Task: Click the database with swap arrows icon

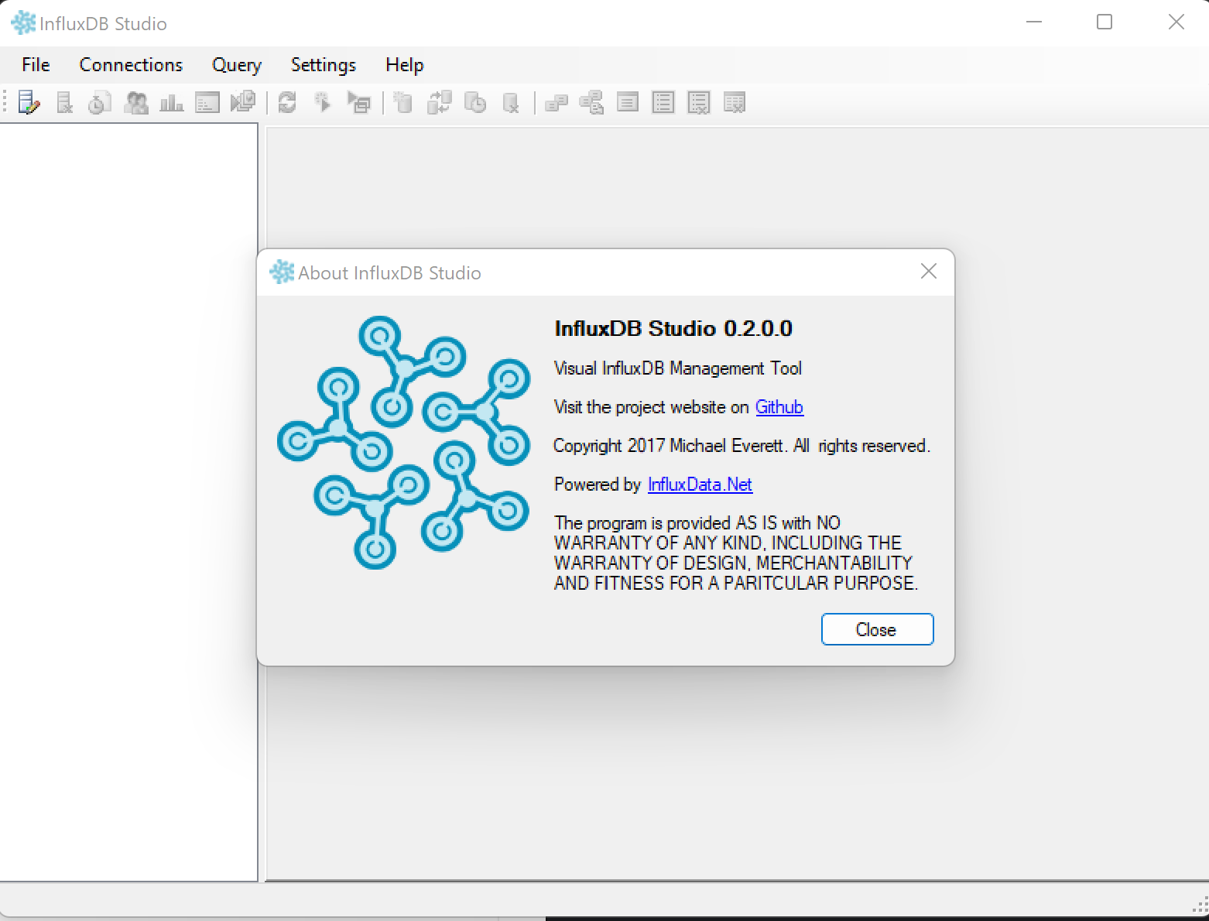Action: point(440,102)
